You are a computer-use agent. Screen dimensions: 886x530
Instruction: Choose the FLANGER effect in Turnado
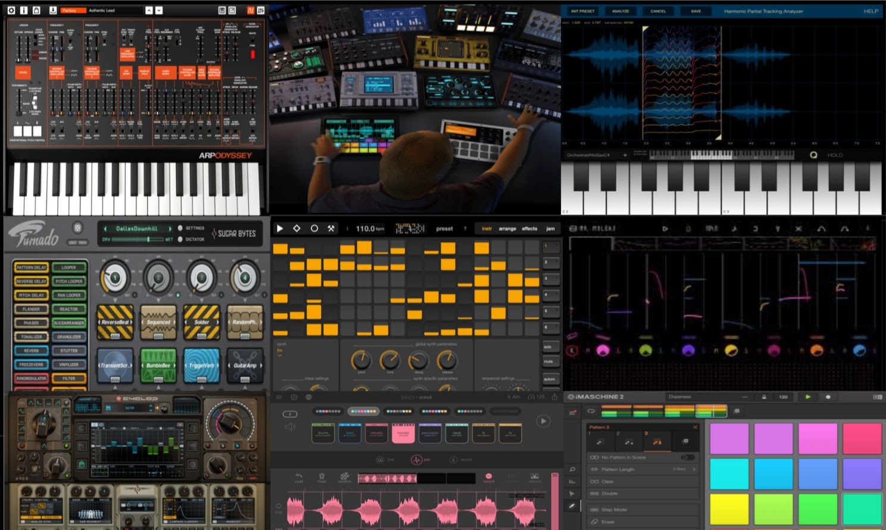(32, 309)
